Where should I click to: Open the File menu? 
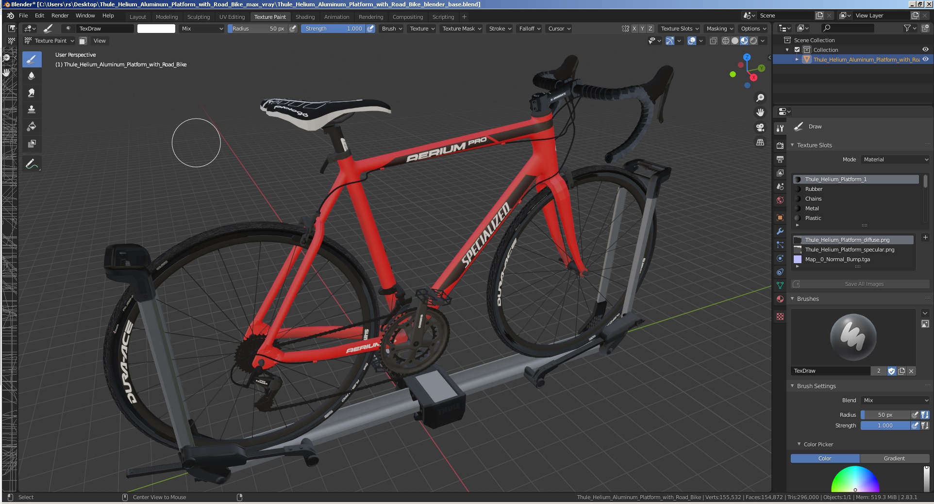click(x=23, y=16)
